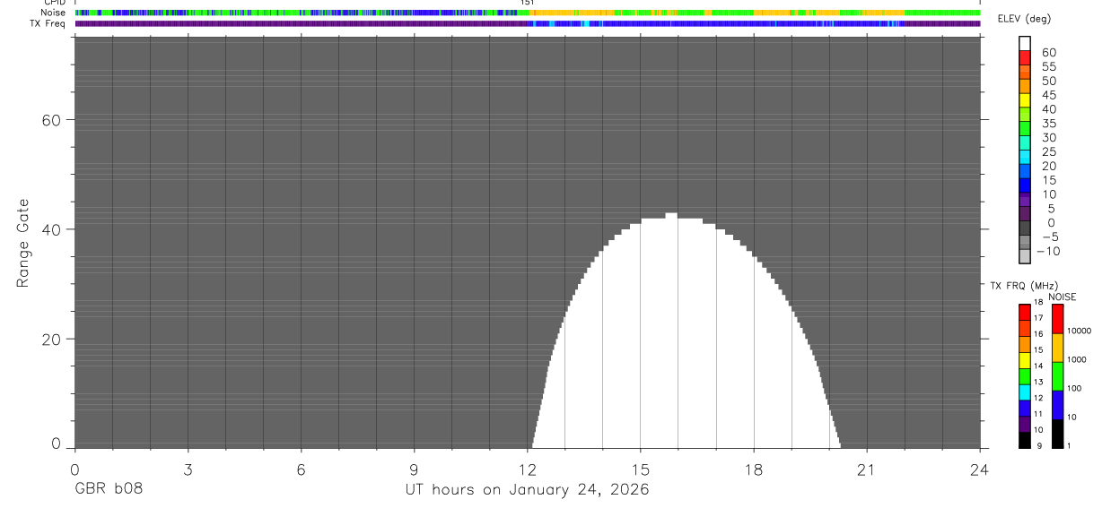Image resolution: width=1102 pixels, height=508 pixels.
Task: Click the 'Noise' row label at top left
Action: click(x=51, y=13)
